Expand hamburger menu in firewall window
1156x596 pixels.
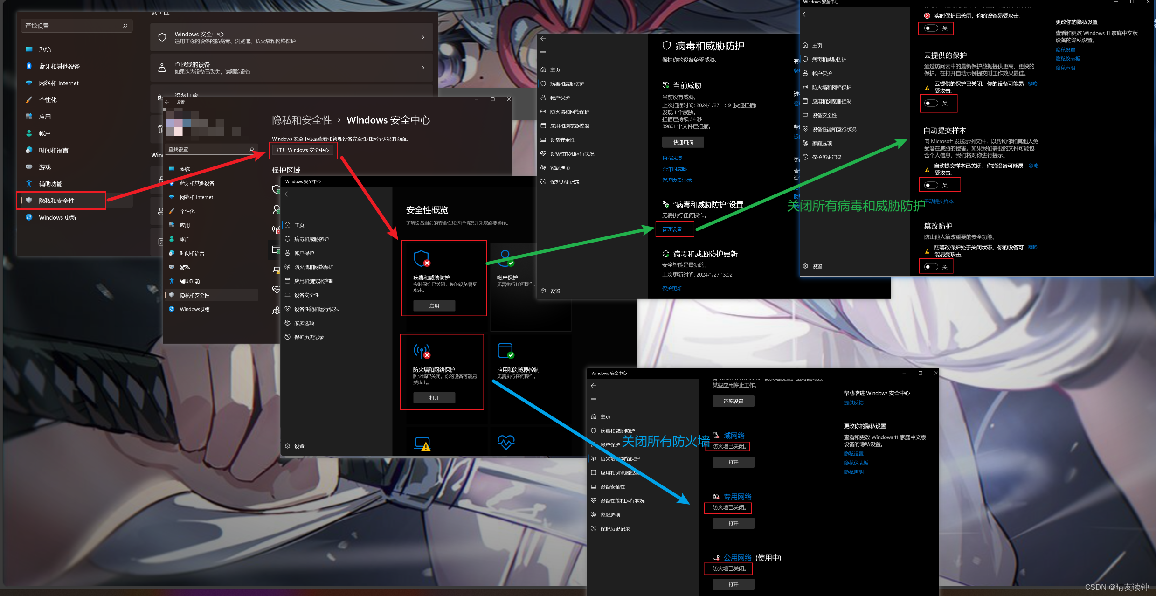click(x=594, y=400)
